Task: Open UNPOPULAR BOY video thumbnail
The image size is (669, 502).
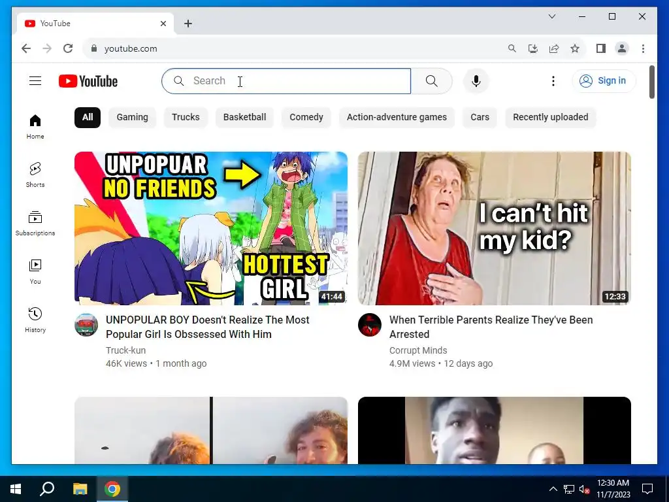Action: pos(211,228)
